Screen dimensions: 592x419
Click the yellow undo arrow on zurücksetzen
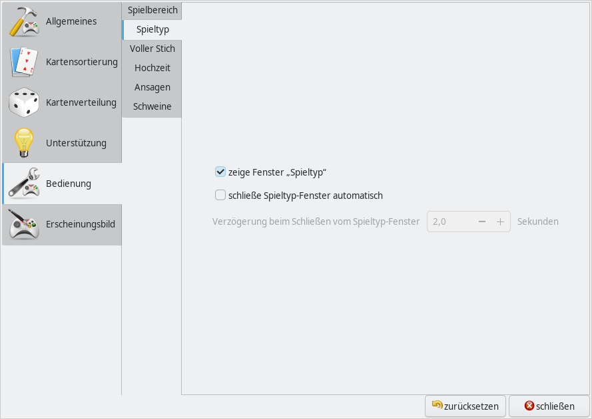[438, 405]
